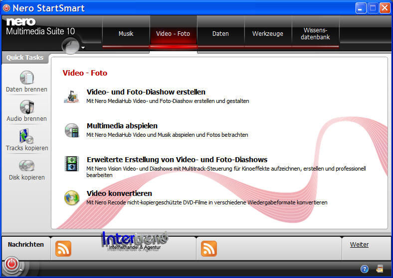Screen dimensions: 393x278
Task: Click the Disk kopieren label
Action: tap(27, 177)
